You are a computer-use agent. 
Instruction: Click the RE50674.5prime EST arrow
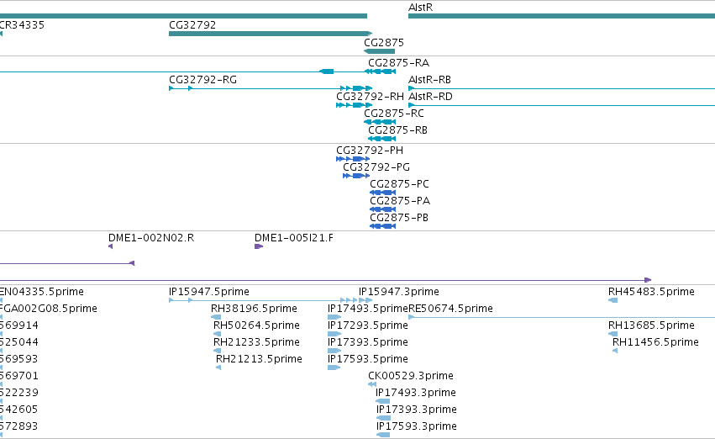point(412,317)
